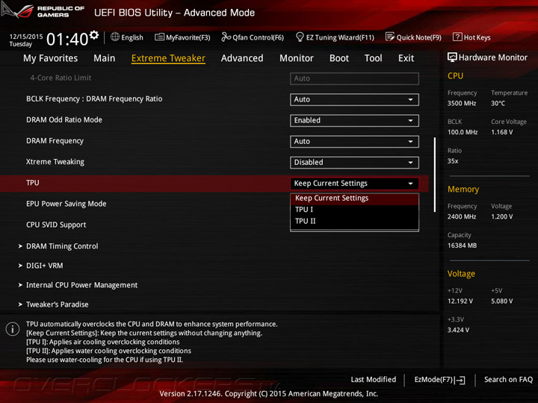Viewport: 538px width, 403px height.
Task: Click the CPU SVID Support label
Action: [56, 225]
